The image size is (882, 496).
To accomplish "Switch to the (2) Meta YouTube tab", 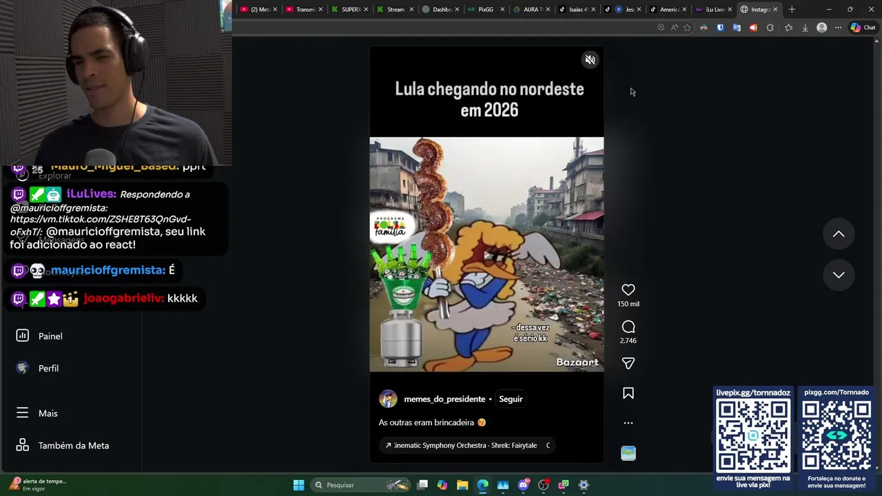I will coord(259,10).
